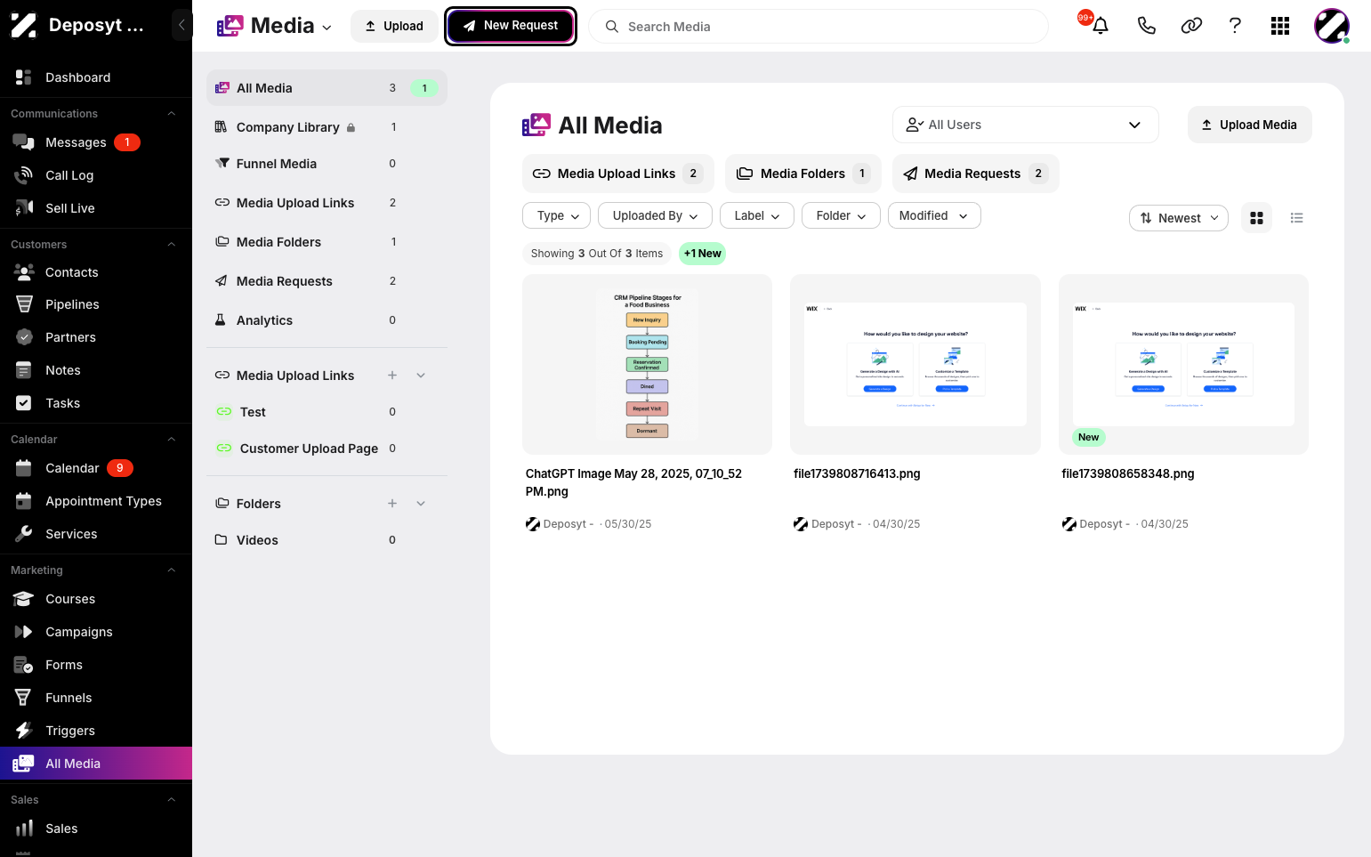Image resolution: width=1371 pixels, height=857 pixels.
Task: Focus the Search Media field
Action: pyautogui.click(x=819, y=27)
